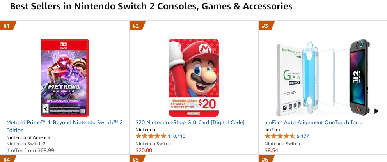
Task: Click the amFilm star rating icons
Action: (280, 136)
